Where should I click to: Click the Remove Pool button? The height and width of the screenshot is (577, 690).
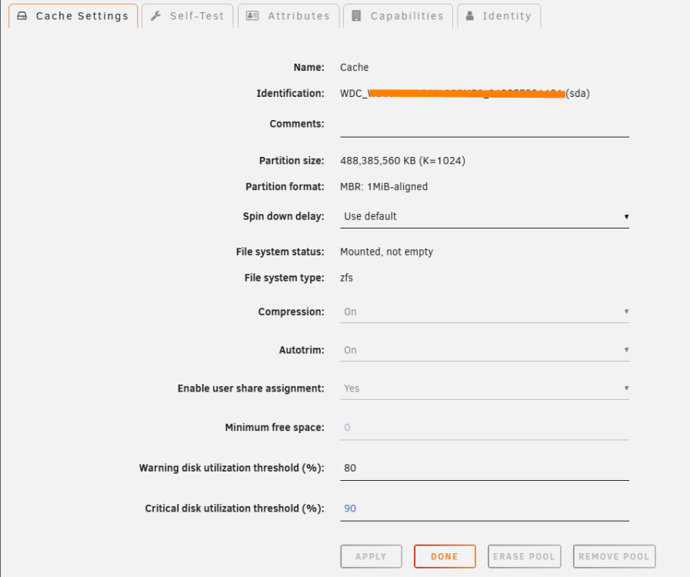pos(614,556)
